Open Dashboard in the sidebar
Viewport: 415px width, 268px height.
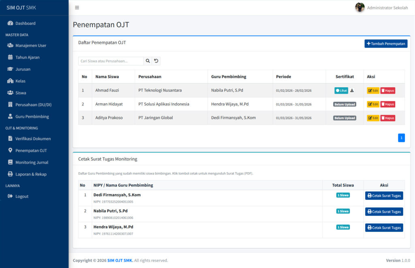point(25,24)
